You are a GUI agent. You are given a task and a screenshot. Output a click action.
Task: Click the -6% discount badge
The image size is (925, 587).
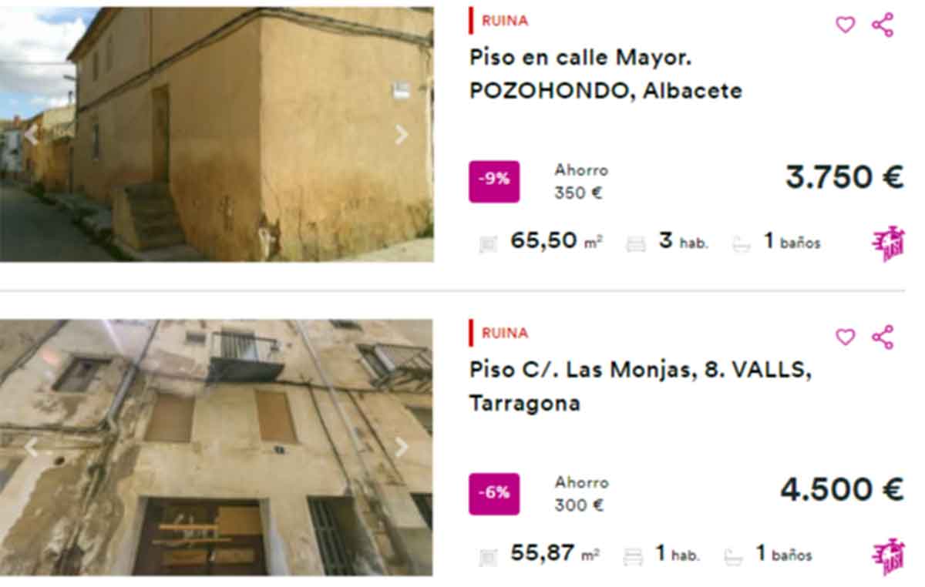point(494,494)
